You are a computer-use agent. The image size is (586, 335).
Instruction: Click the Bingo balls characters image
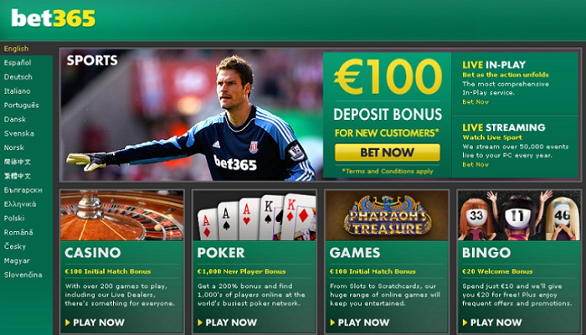coord(519,215)
